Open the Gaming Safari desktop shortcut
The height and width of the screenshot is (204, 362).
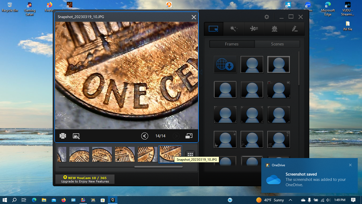(x=30, y=9)
